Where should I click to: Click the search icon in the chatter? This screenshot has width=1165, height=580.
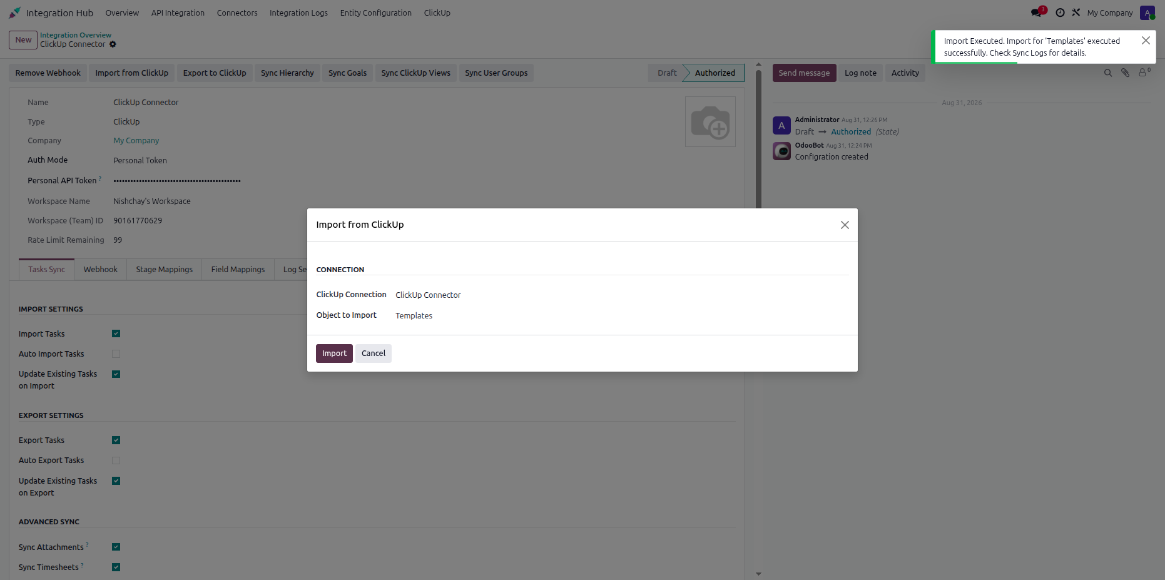coord(1108,73)
